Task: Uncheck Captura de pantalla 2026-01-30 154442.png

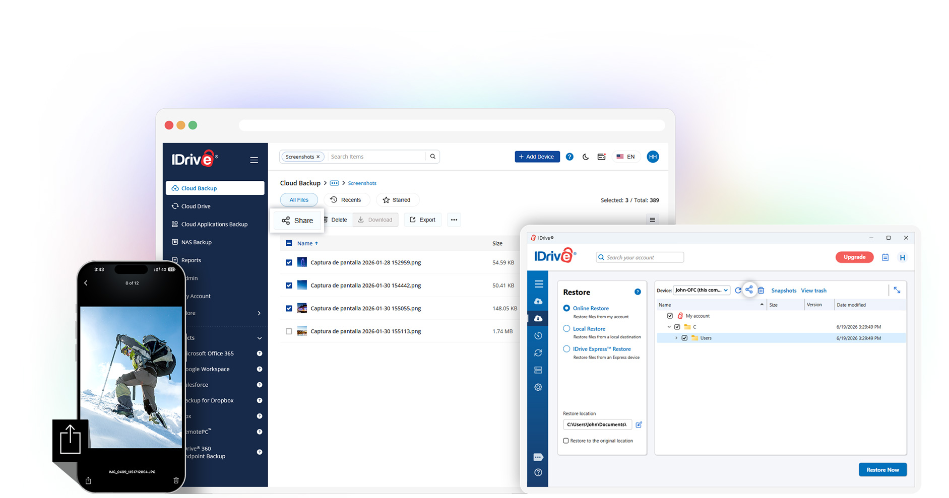Action: coord(289,286)
